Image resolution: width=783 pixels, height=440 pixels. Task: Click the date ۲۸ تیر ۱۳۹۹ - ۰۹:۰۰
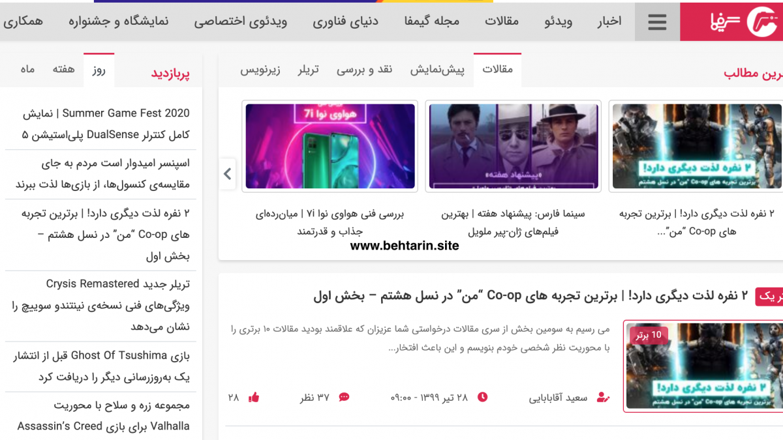click(x=429, y=397)
